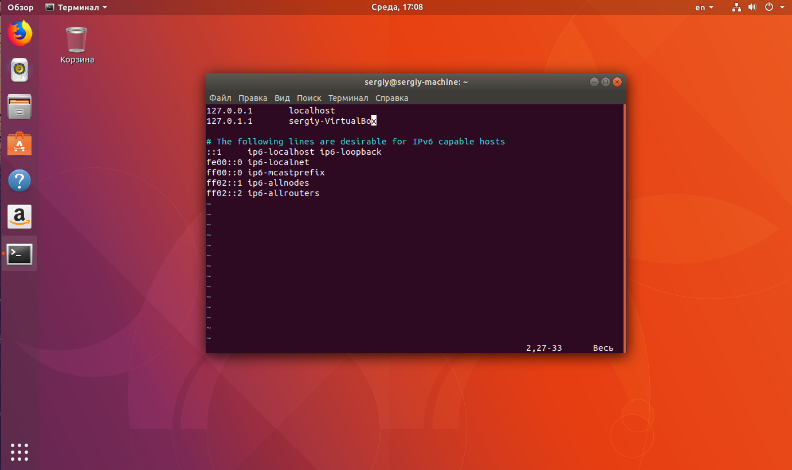Screen dimensions: 792x470
Task: Open the volume tray icon
Action: pyautogui.click(x=752, y=7)
